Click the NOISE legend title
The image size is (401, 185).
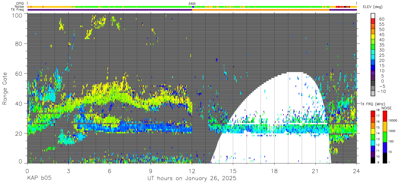coord(386,108)
